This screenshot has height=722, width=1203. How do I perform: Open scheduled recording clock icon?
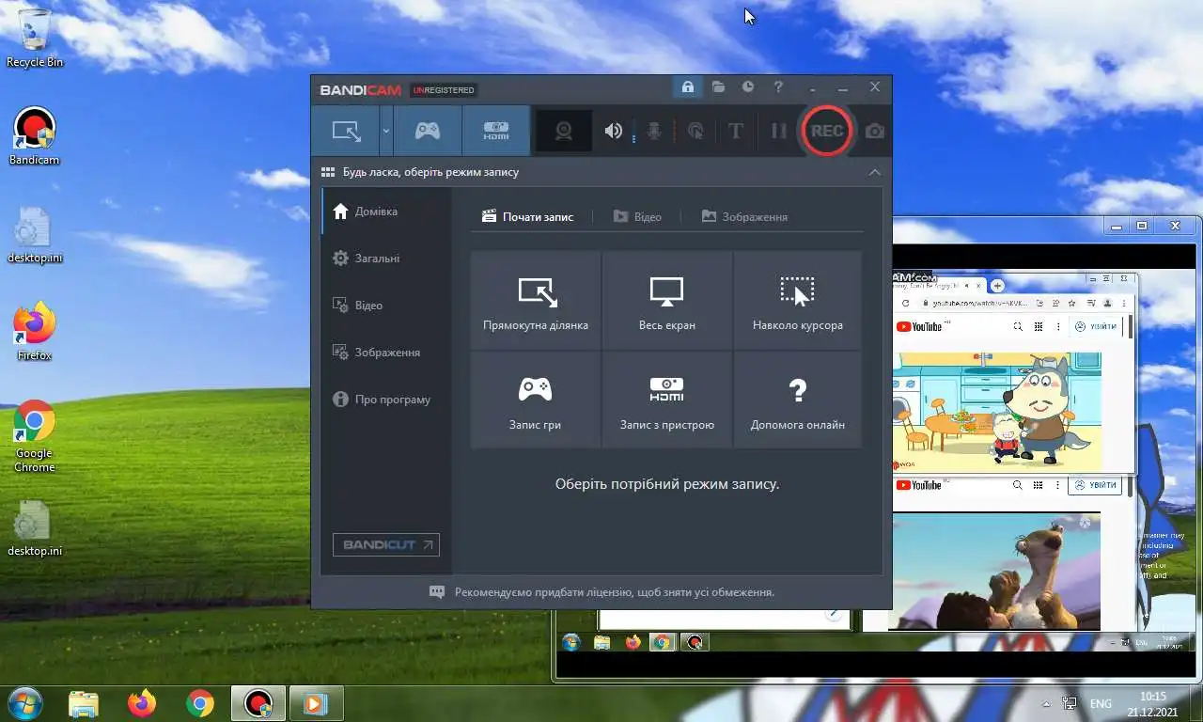point(748,86)
